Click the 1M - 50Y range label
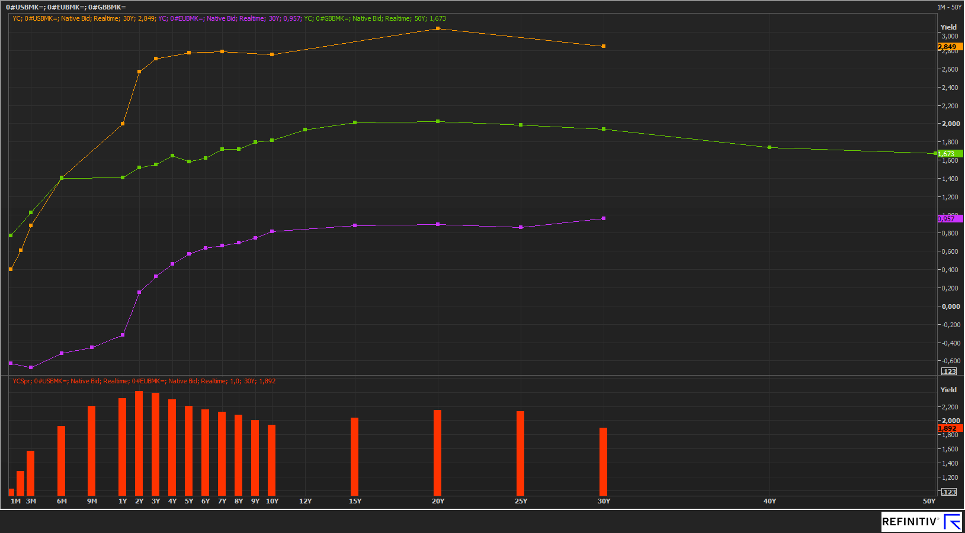Viewport: 965px width, 533px height. [949, 7]
